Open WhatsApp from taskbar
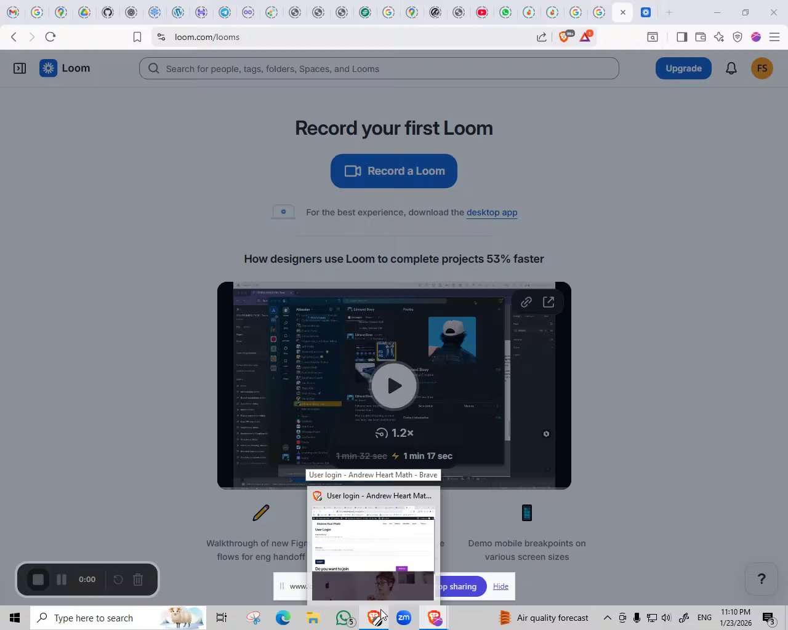The width and height of the screenshot is (788, 630). pos(344,618)
